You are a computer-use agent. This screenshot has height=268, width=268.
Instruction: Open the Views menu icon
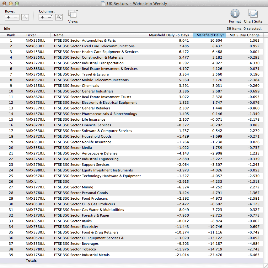point(73,14)
